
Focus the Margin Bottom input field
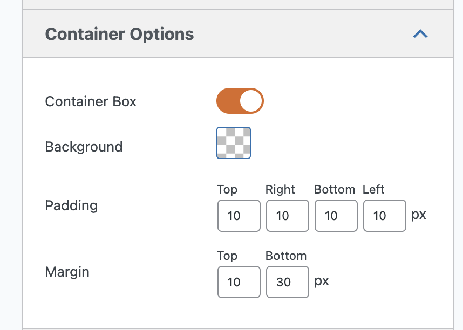coord(288,281)
